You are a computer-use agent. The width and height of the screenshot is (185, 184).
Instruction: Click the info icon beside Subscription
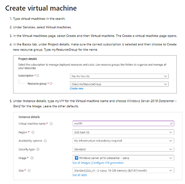pos(37,75)
